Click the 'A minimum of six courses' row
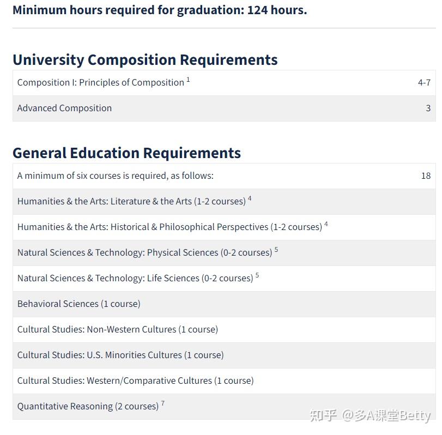The height and width of the screenshot is (435, 442). point(224,176)
